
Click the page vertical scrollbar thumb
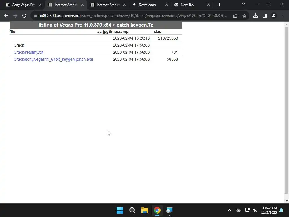[x=286, y=110]
